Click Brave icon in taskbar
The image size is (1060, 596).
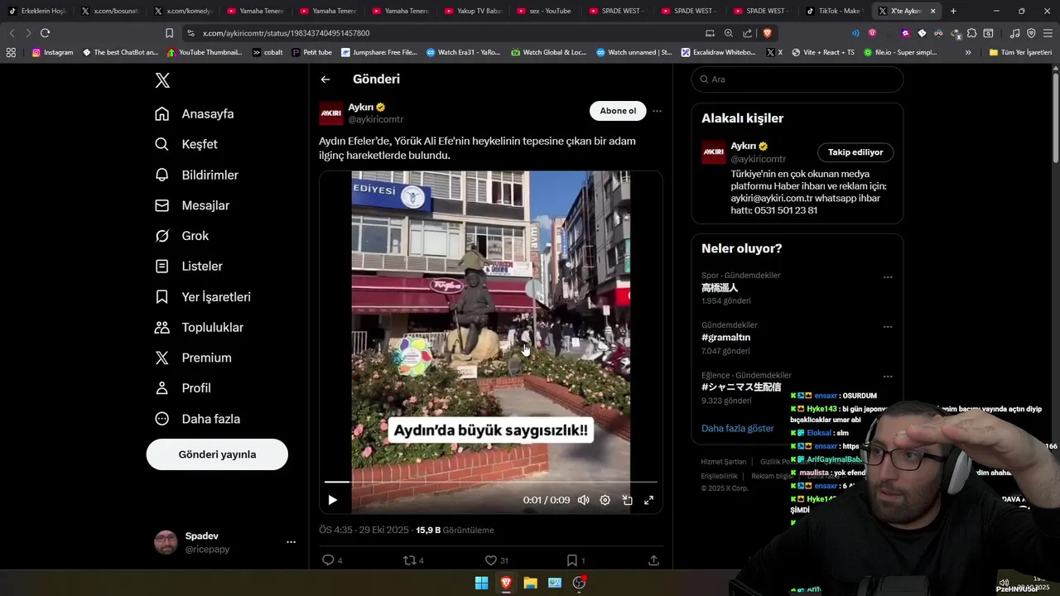tap(506, 583)
